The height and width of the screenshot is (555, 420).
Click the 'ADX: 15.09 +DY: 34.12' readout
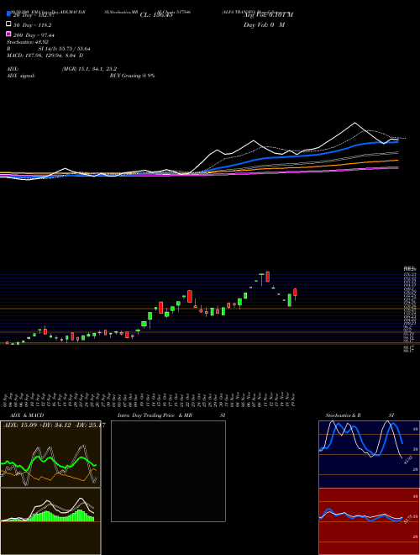(x=38, y=425)
